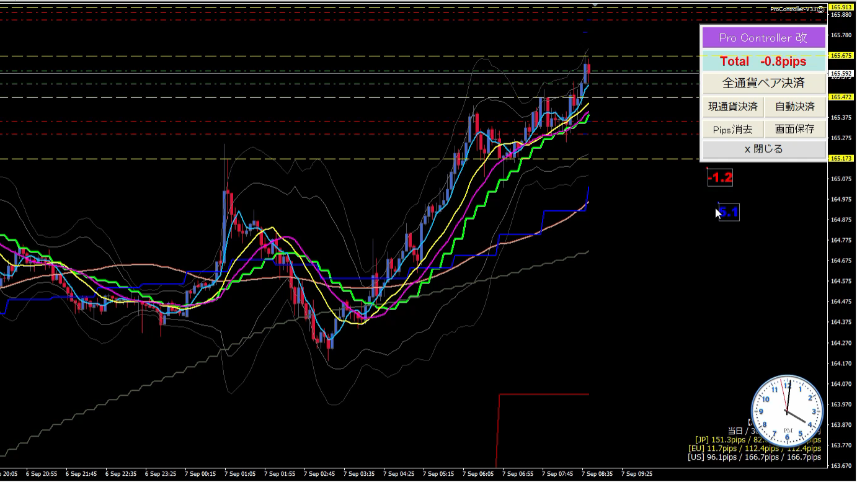Select the red -1.2 pips label

coord(720,178)
